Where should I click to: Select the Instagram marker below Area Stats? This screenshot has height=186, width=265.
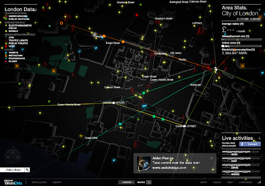point(243,66)
